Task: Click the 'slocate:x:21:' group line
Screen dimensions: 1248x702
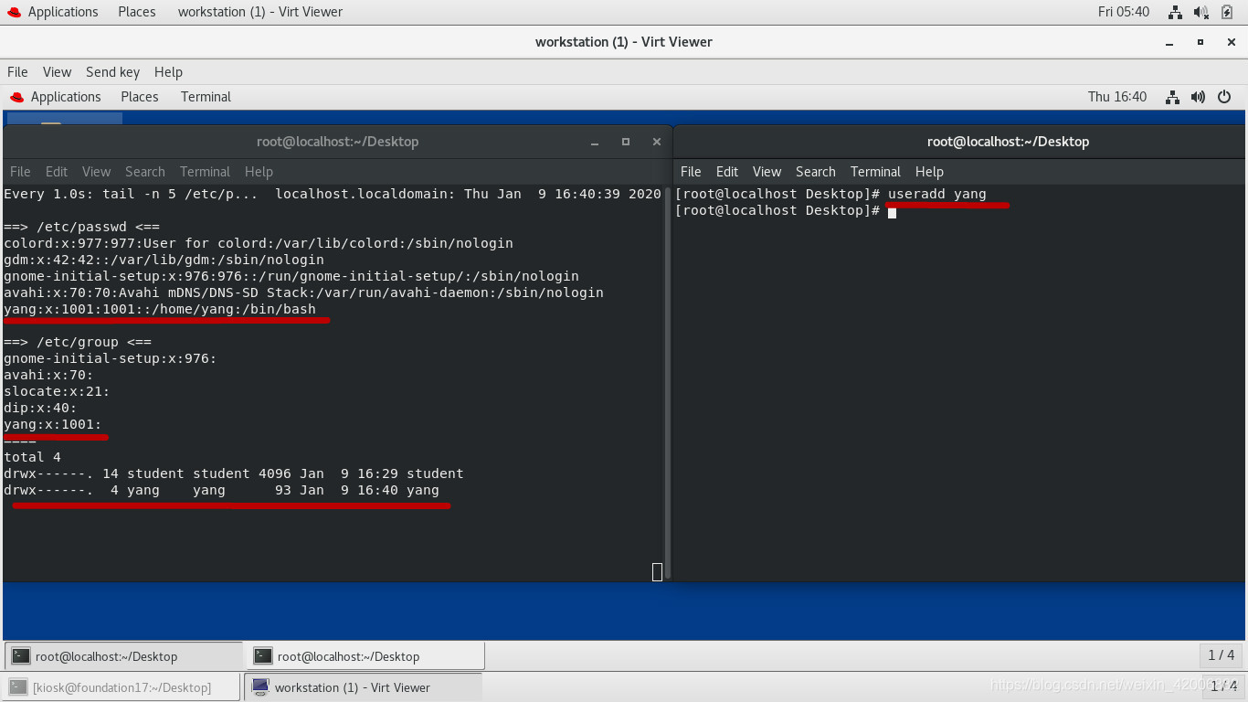Action: [x=57, y=391]
